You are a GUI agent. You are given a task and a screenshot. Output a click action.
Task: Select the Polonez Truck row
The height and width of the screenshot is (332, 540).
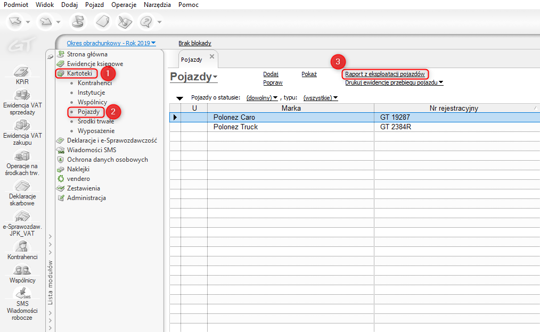[355, 127]
